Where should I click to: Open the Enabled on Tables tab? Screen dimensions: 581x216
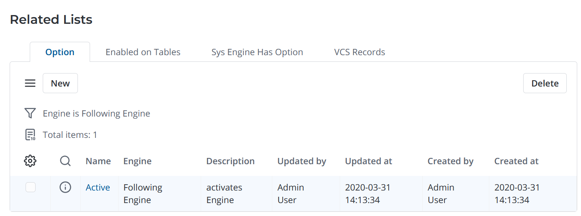143,52
